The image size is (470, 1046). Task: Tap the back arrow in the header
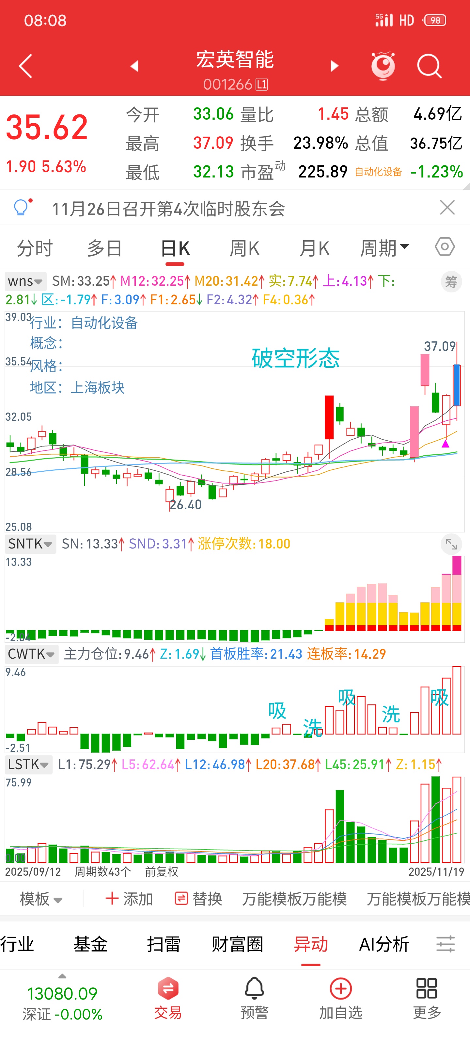pos(25,66)
